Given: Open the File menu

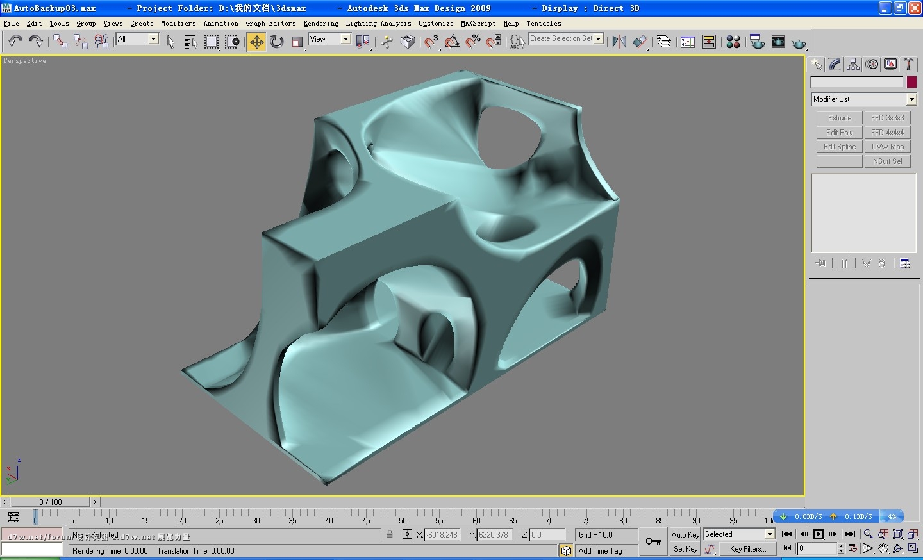Looking at the screenshot, I should click(x=11, y=23).
